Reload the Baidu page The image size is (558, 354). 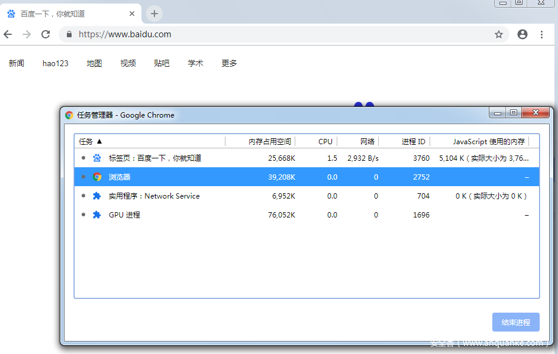click(46, 34)
